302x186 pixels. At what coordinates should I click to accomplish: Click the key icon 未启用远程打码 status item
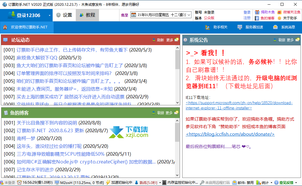click(215, 183)
